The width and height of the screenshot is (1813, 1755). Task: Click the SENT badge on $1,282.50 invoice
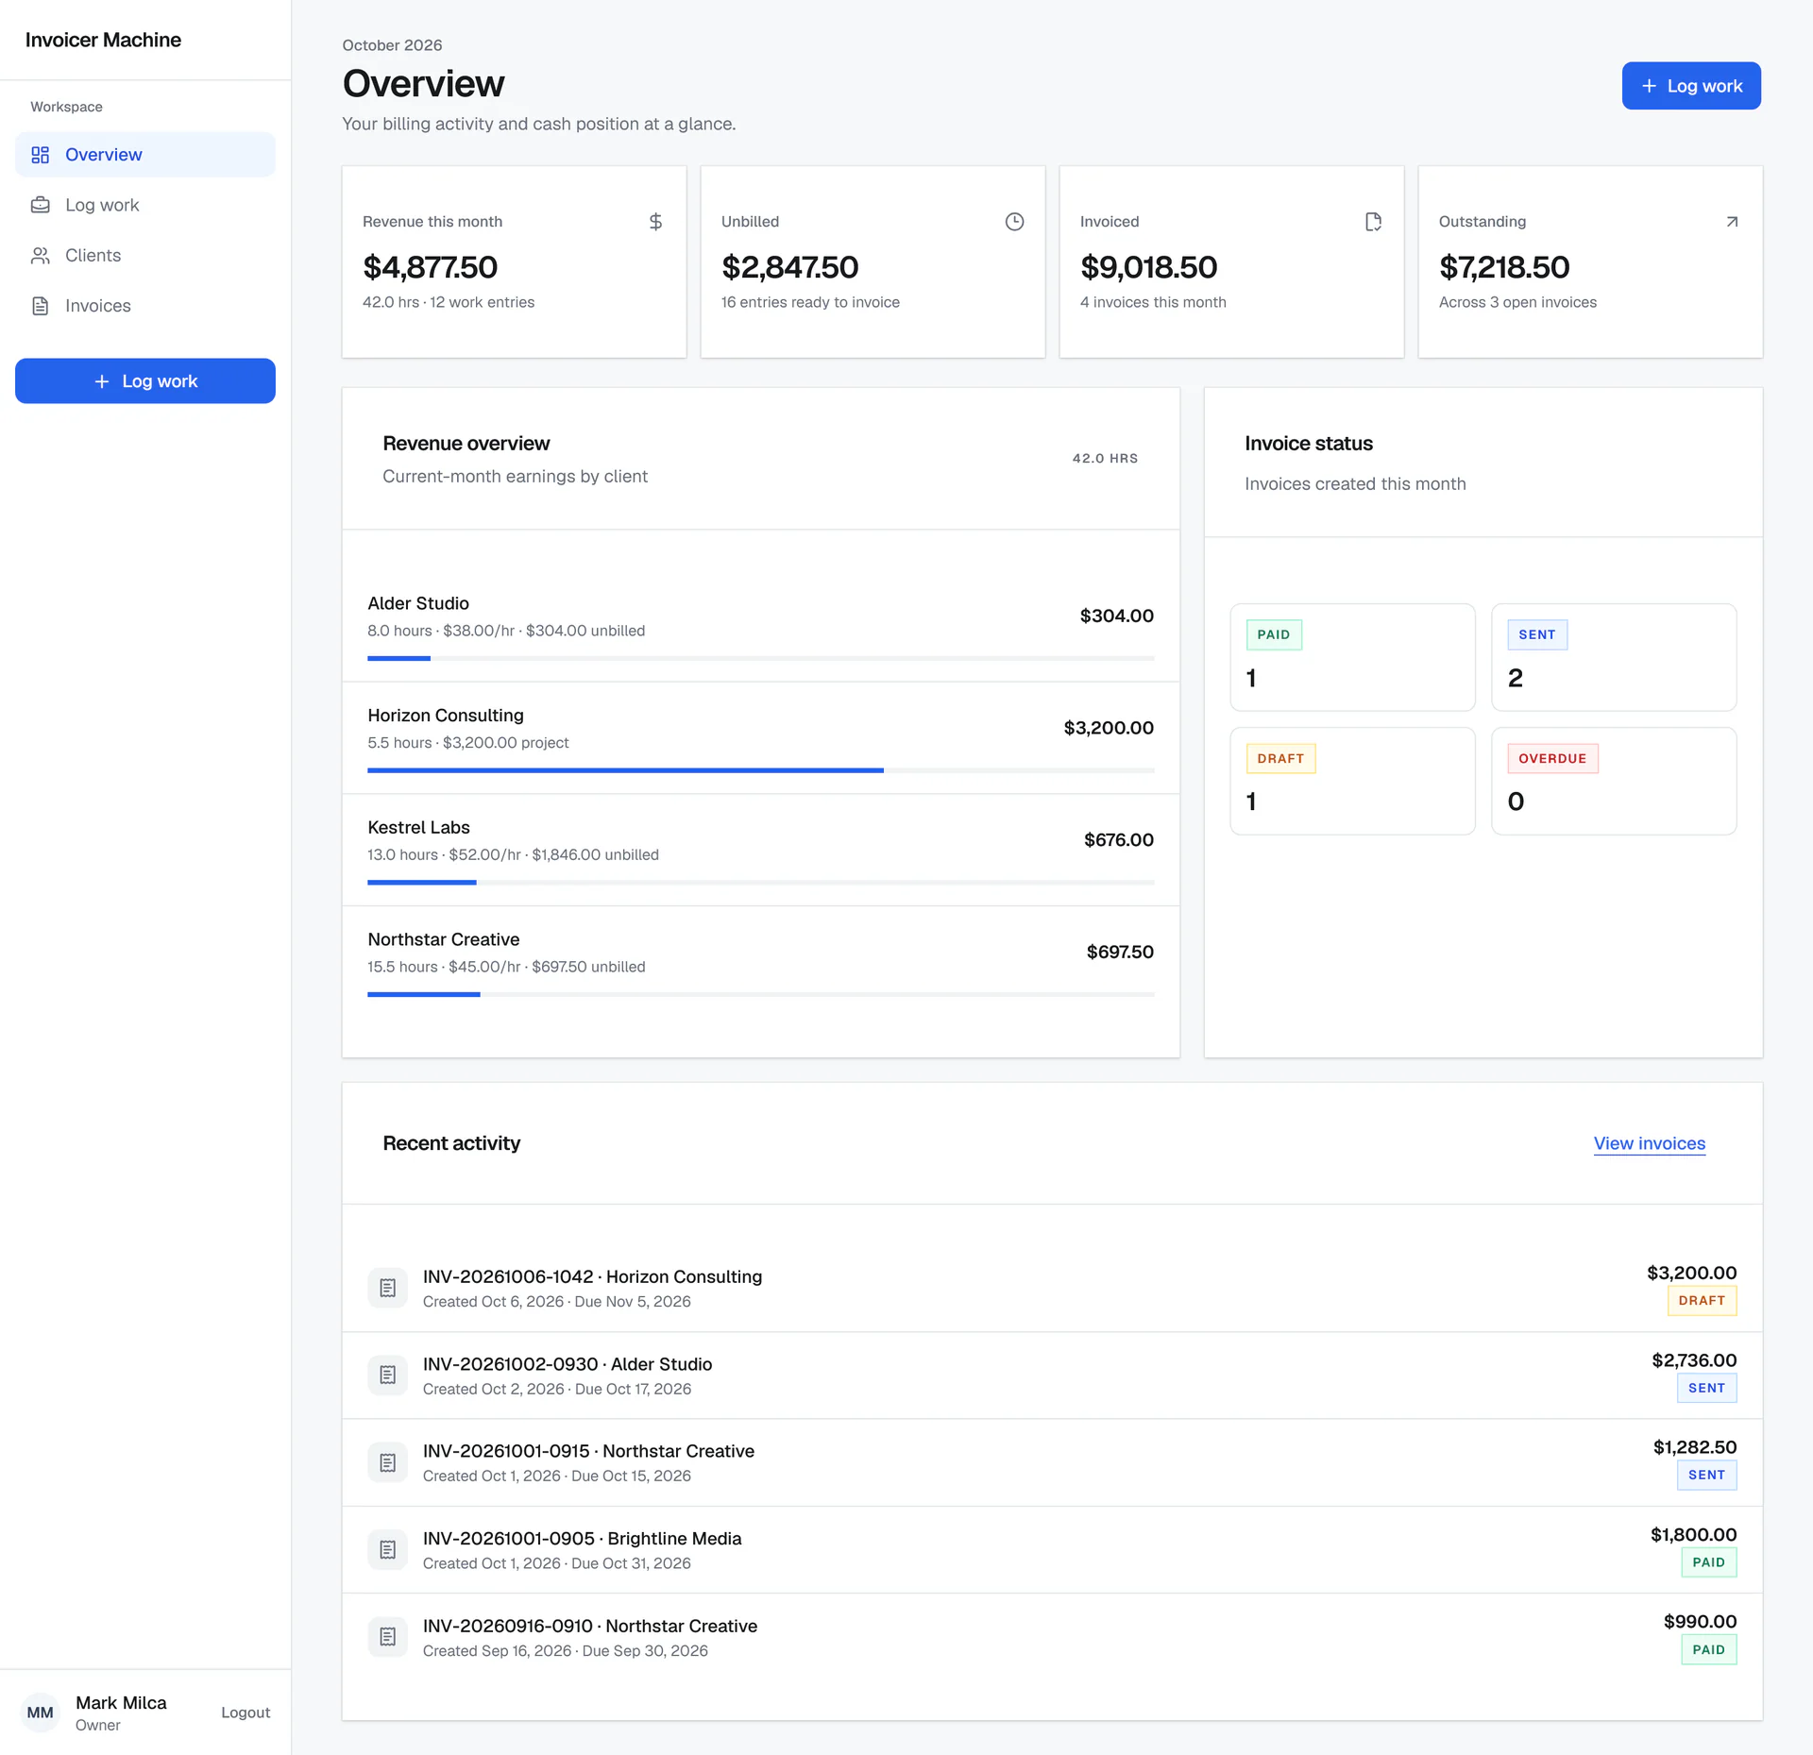click(x=1706, y=1476)
